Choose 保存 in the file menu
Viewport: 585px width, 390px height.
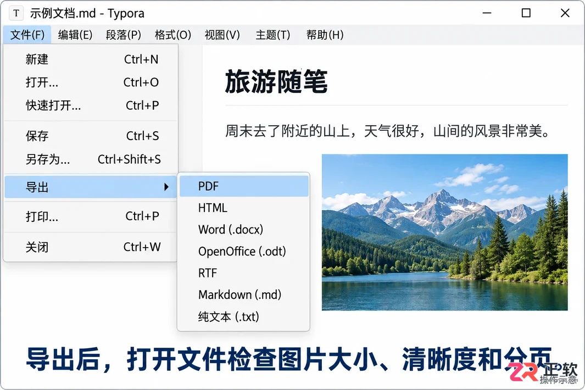pyautogui.click(x=91, y=136)
